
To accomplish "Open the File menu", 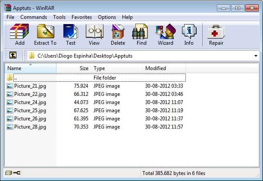I will point(10,17).
